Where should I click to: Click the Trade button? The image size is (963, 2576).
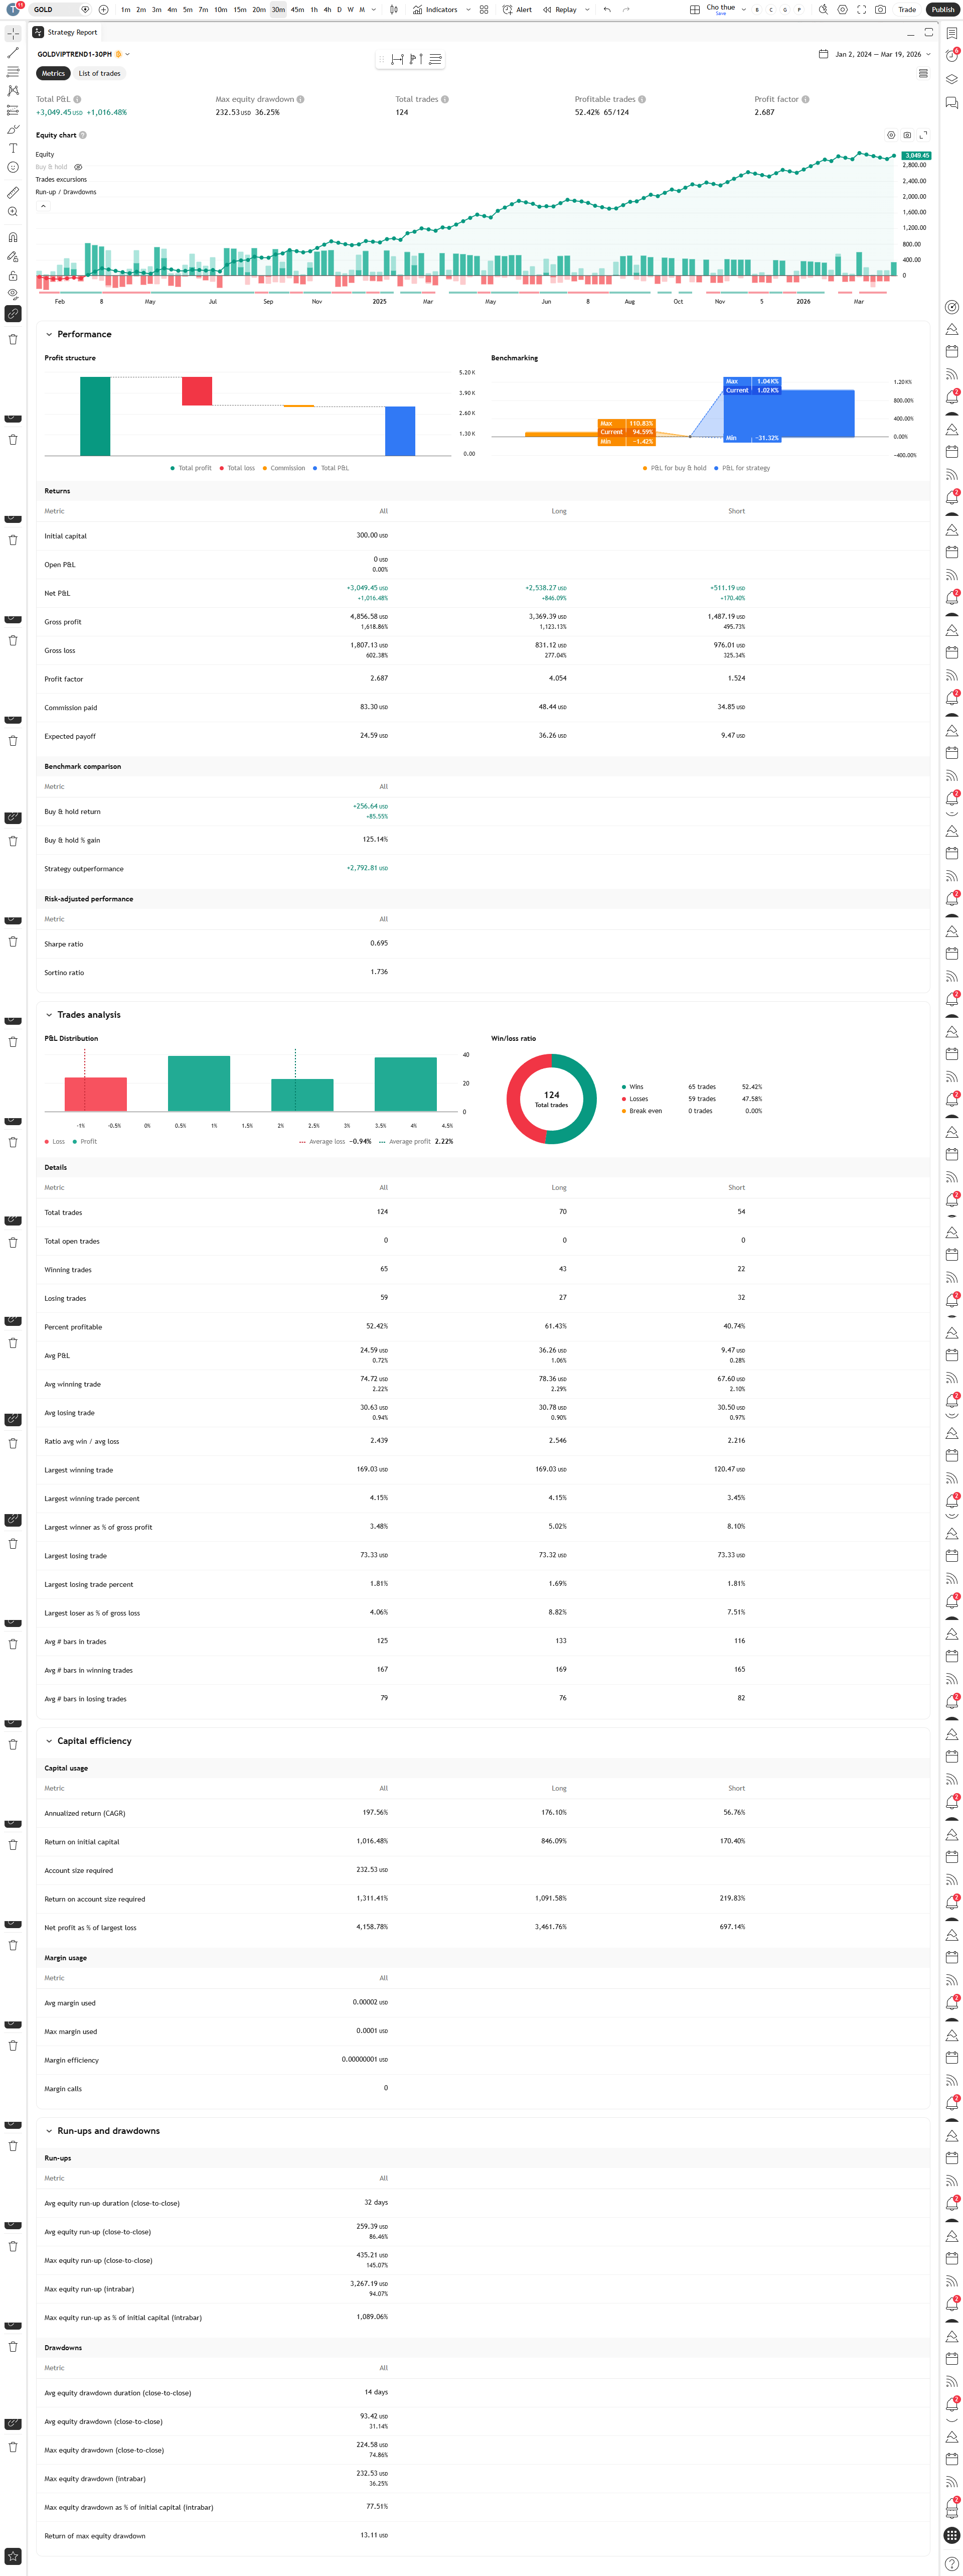[x=907, y=10]
